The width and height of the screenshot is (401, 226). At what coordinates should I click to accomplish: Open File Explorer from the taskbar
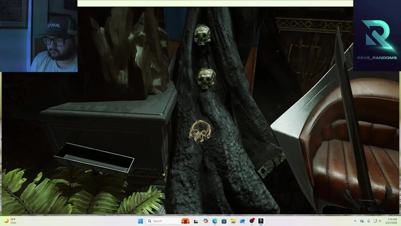pos(233,221)
